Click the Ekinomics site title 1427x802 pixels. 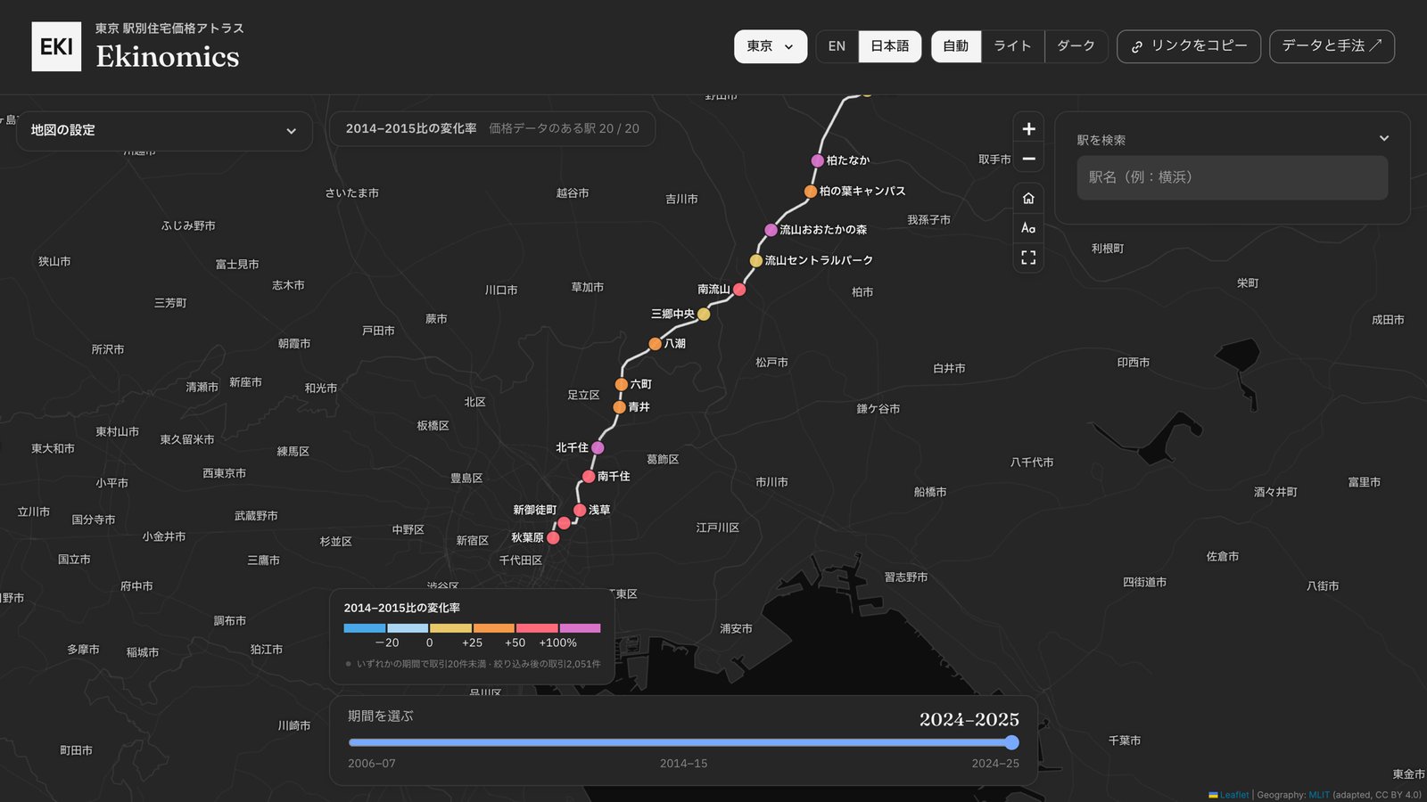(x=168, y=57)
